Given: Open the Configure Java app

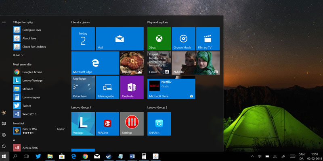Looking at the screenshot, I should (39, 30).
